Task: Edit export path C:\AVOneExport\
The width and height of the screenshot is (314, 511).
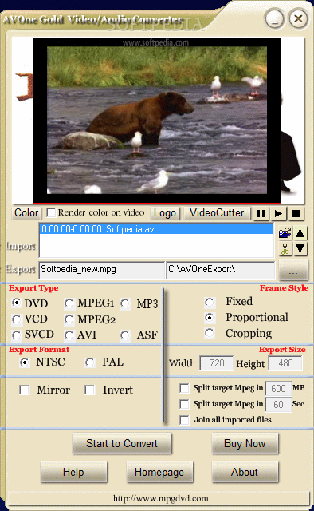Action: click(220, 270)
